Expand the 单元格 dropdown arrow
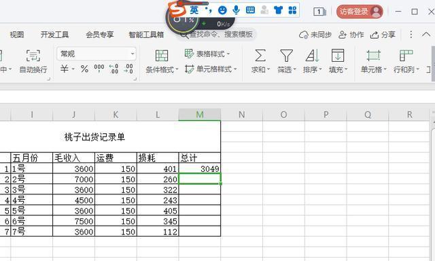 pos(385,69)
